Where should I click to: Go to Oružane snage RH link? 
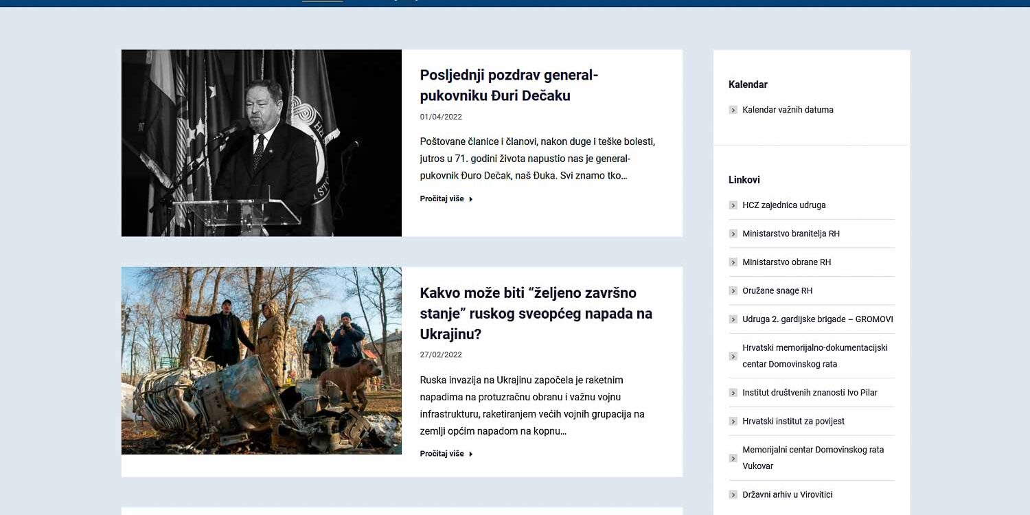pyautogui.click(x=777, y=291)
